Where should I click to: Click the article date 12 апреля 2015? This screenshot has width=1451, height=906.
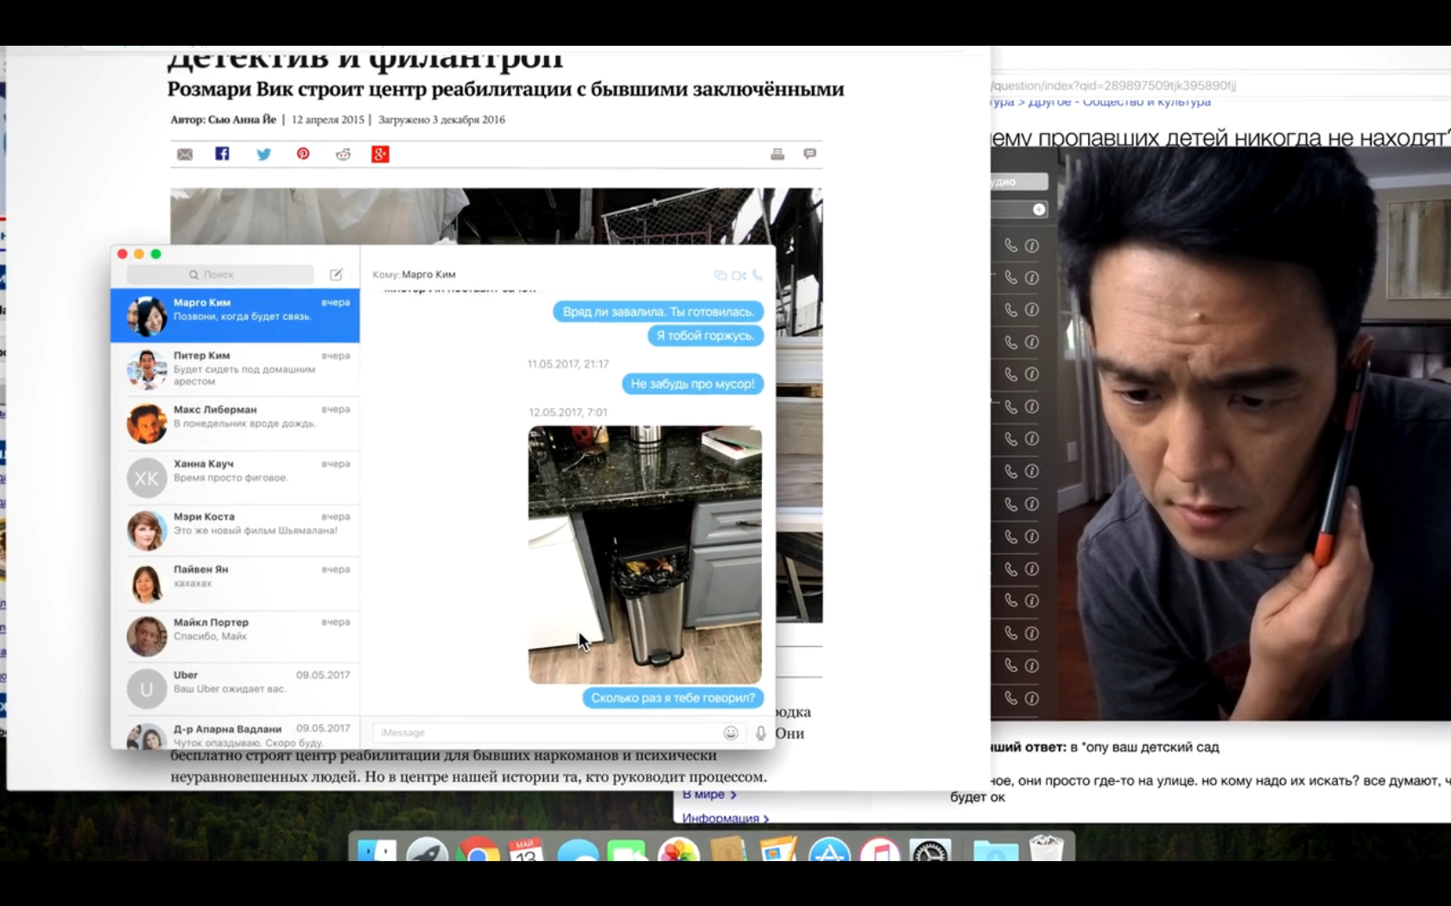point(327,120)
